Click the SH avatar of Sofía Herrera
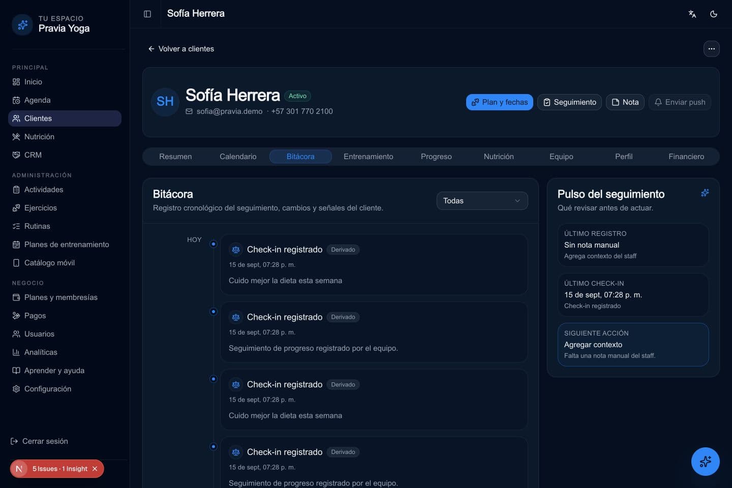 click(x=165, y=102)
